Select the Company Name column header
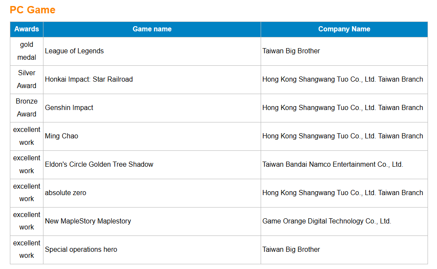Screen dimensions: 437x269 click(344, 29)
